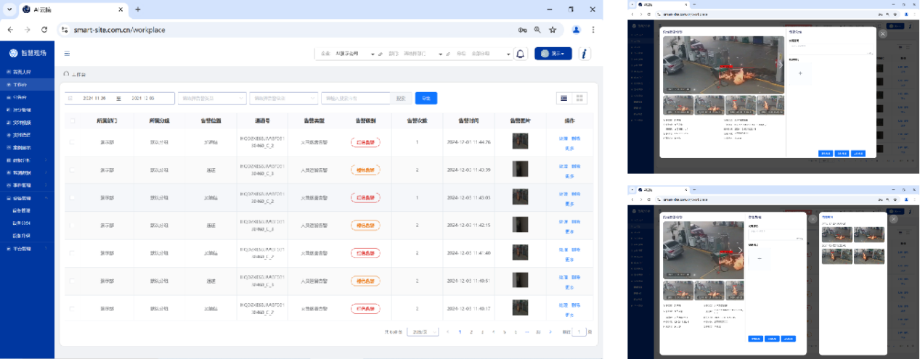Toggle the select-all checkbox in table header
This screenshot has height=359, width=920.
click(71, 121)
